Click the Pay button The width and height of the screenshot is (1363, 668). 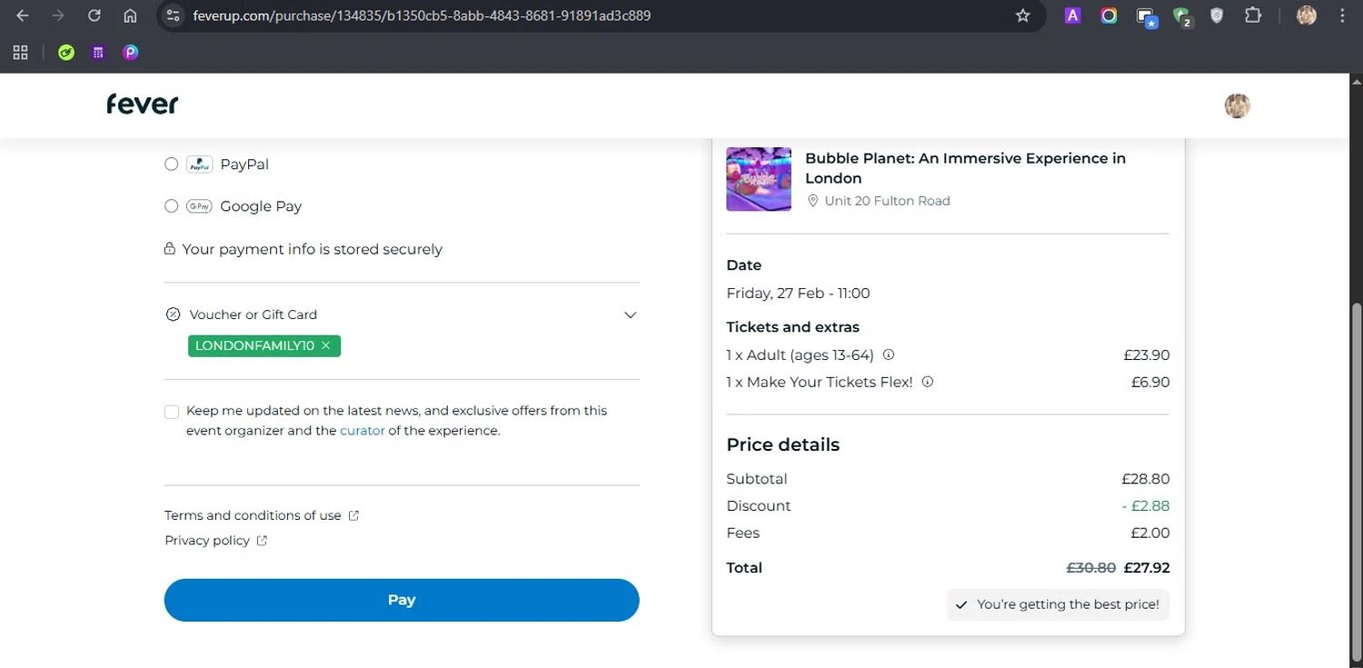(x=402, y=600)
